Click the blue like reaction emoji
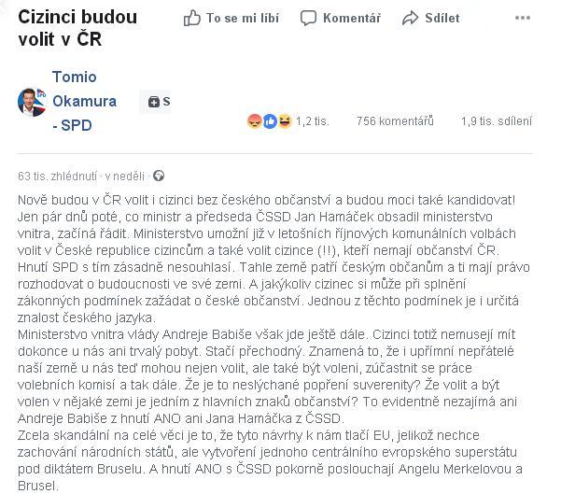Screen dimensions: 561x494 pyautogui.click(x=270, y=121)
